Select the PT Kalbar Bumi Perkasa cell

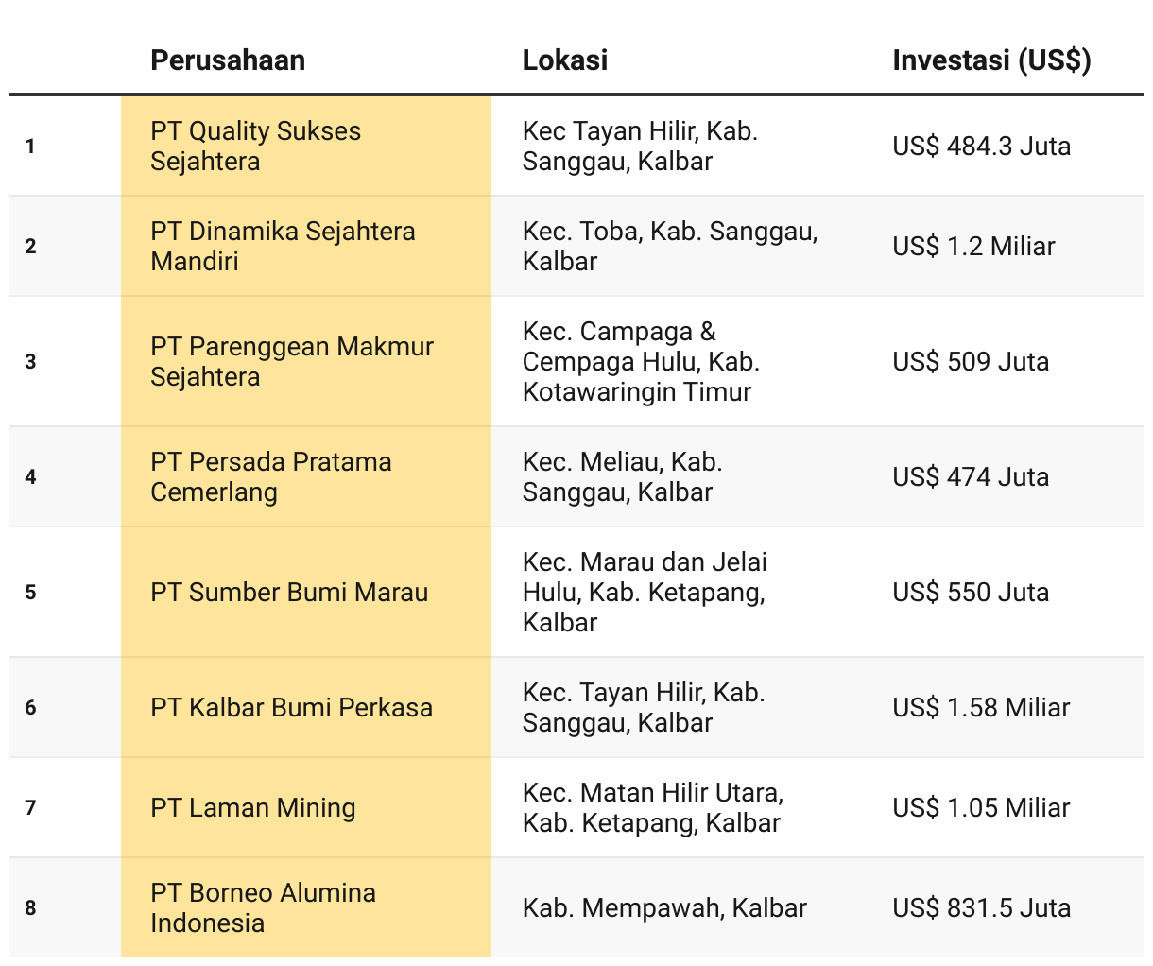coord(306,707)
